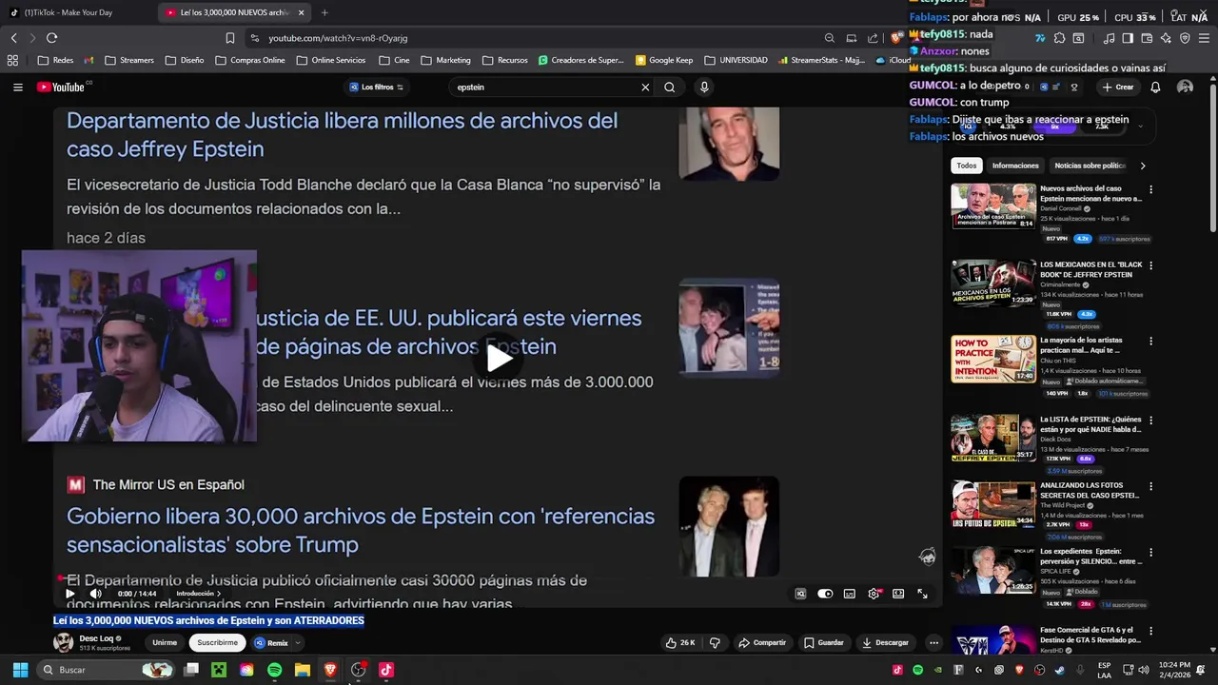
Task: Open the Streamers bookmarks folder
Action: (128, 60)
